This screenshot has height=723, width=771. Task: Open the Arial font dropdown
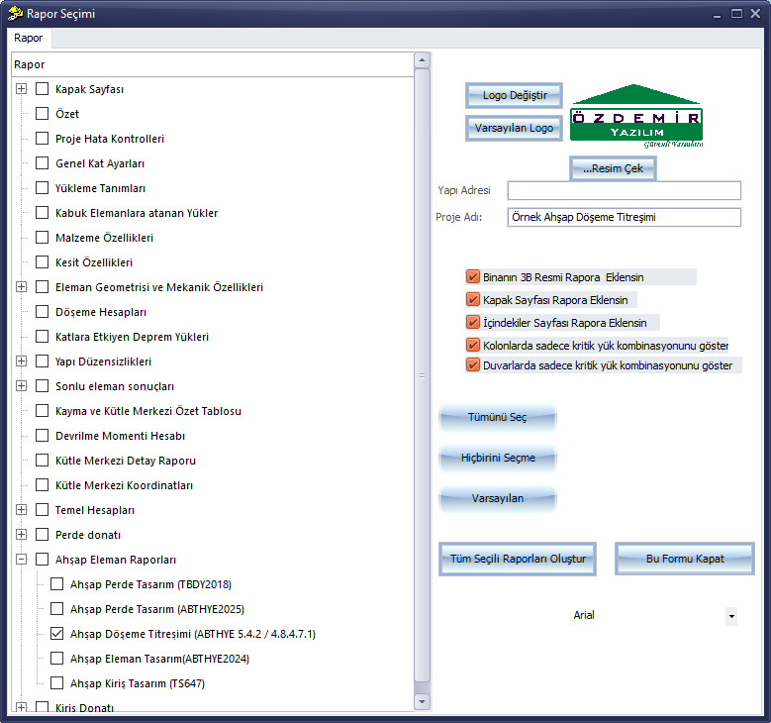coord(731,616)
